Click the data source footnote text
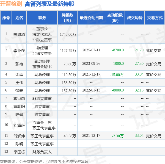The image size is (165, 164). coord(44,161)
